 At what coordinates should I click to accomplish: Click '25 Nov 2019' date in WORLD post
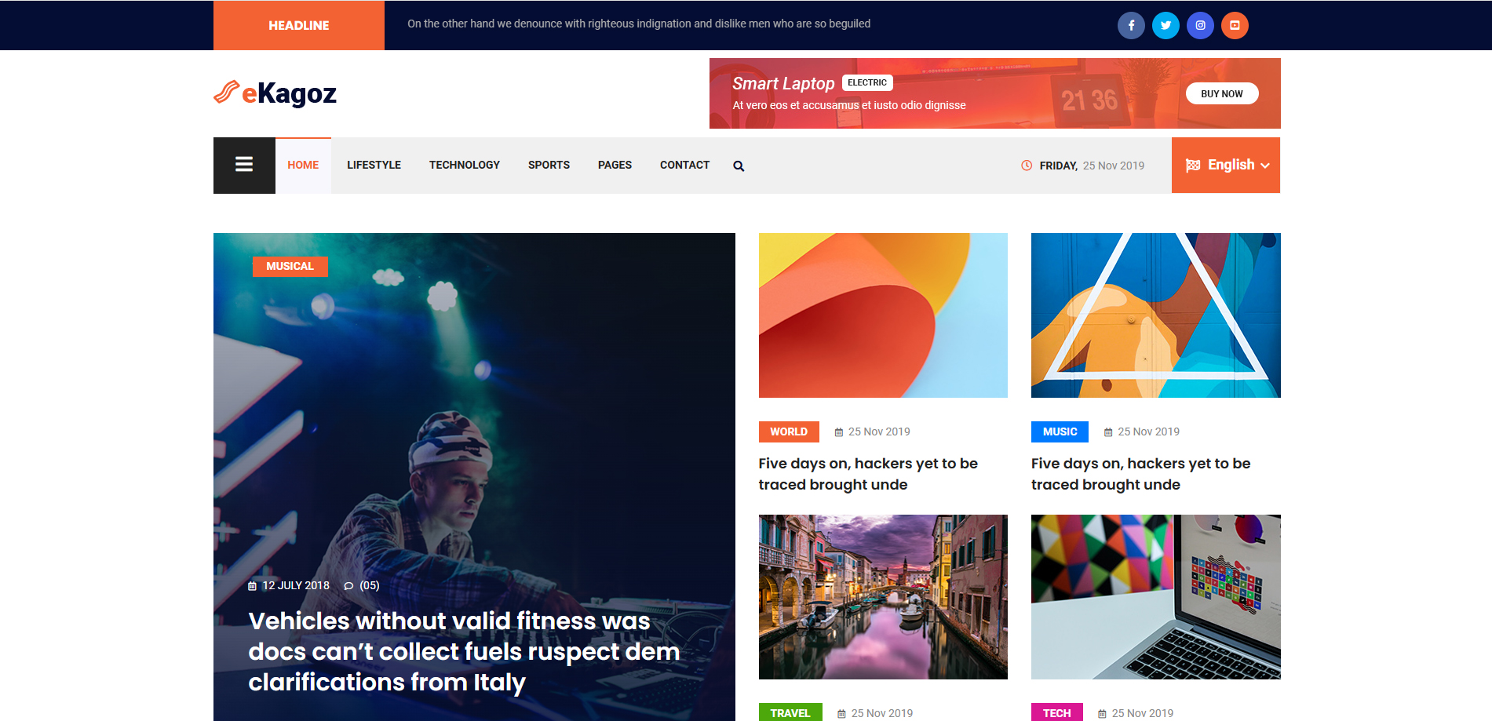tap(879, 432)
